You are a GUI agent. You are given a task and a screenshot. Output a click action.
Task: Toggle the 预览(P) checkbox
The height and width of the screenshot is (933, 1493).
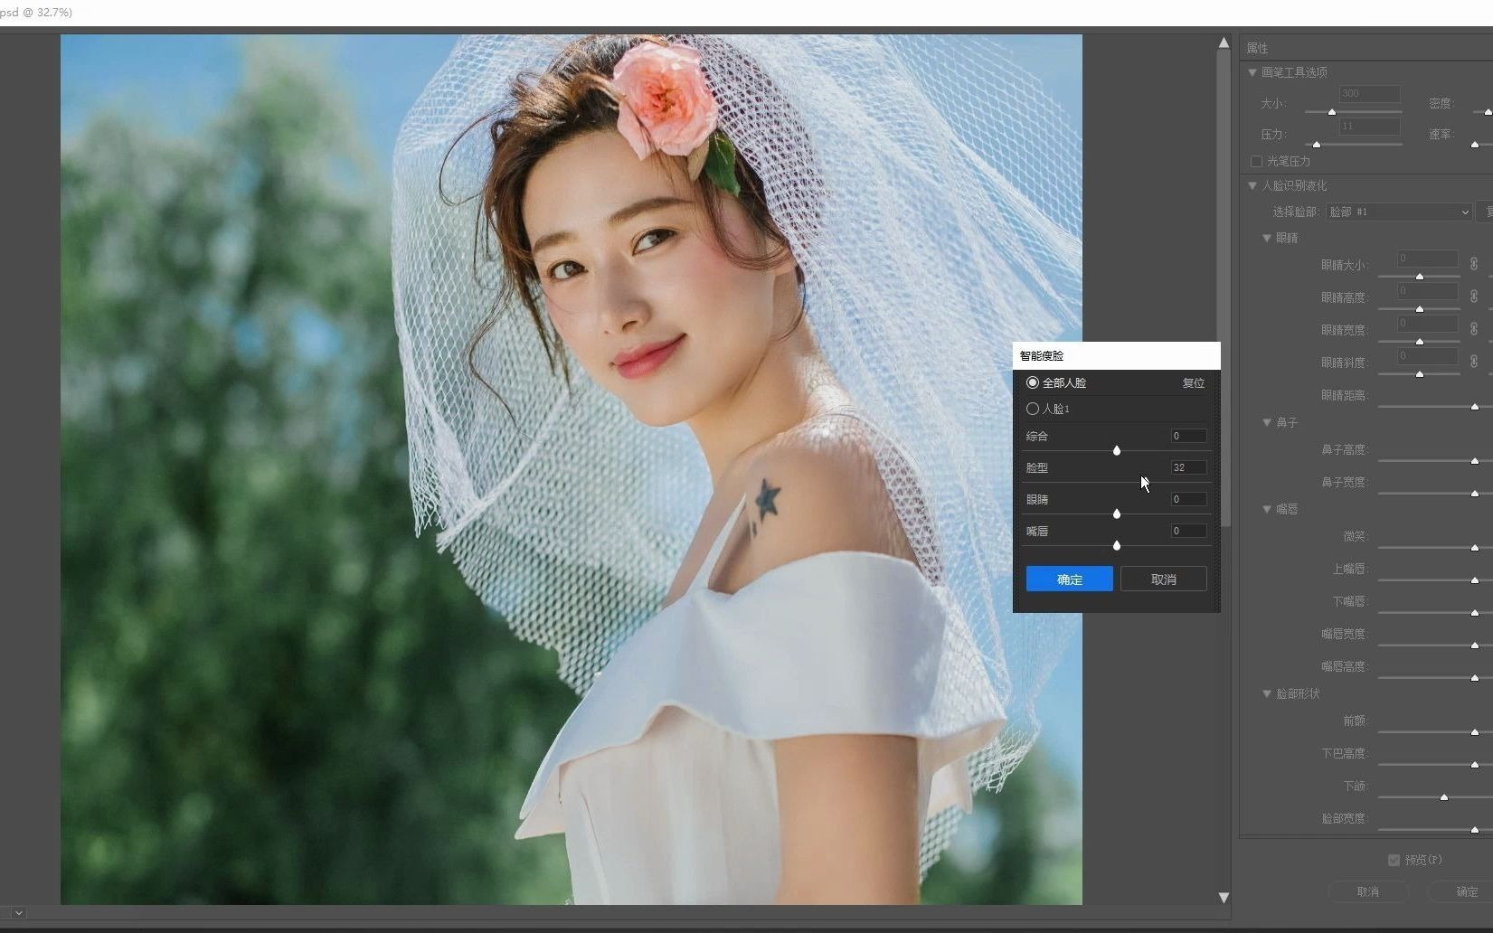1394,860
